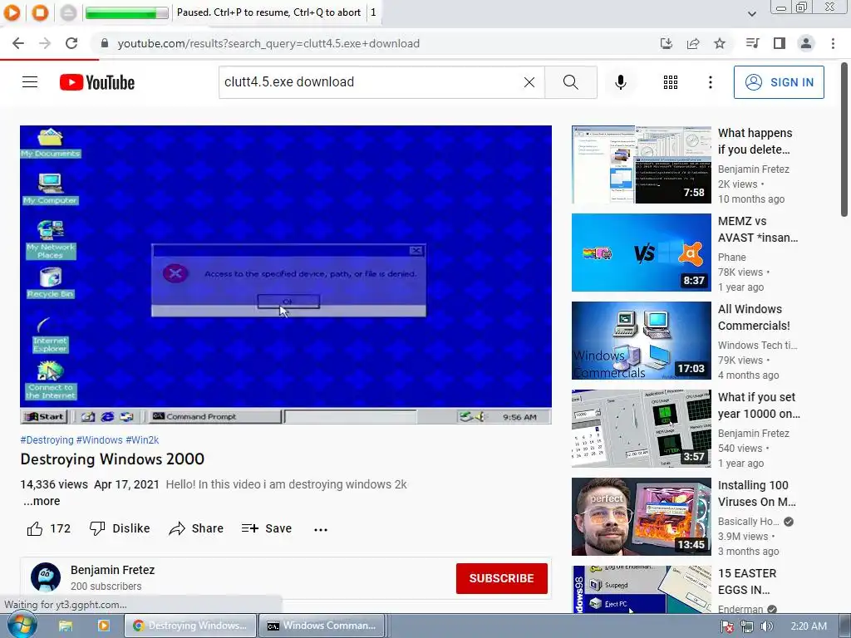Click the orange stop macro button

tap(40, 12)
